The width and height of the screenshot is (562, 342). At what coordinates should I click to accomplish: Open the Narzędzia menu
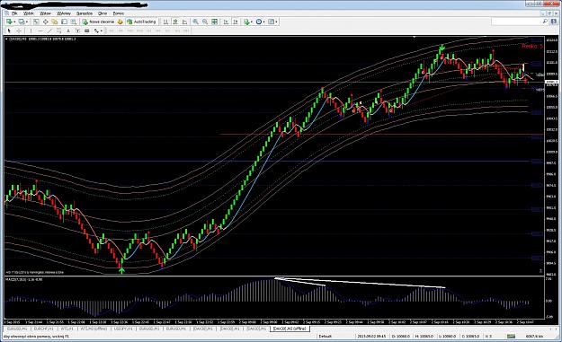pyautogui.click(x=85, y=13)
